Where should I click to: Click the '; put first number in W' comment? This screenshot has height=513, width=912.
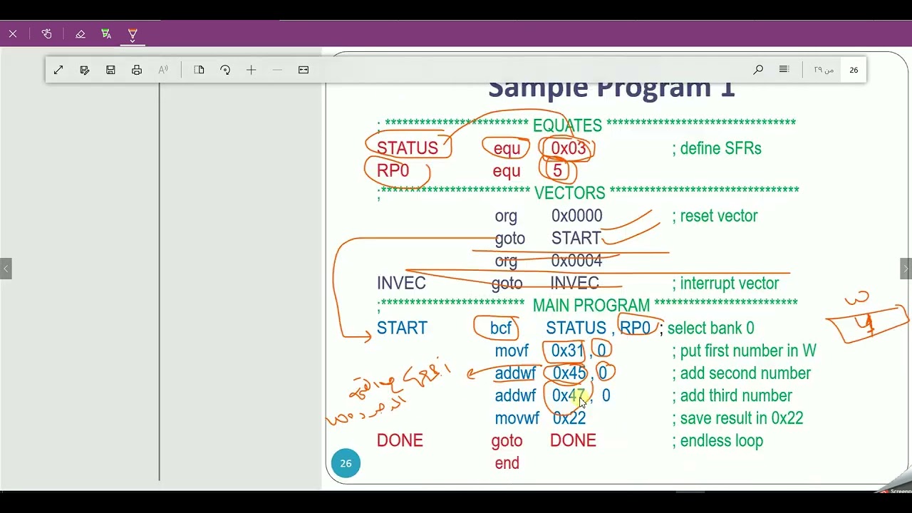(744, 351)
